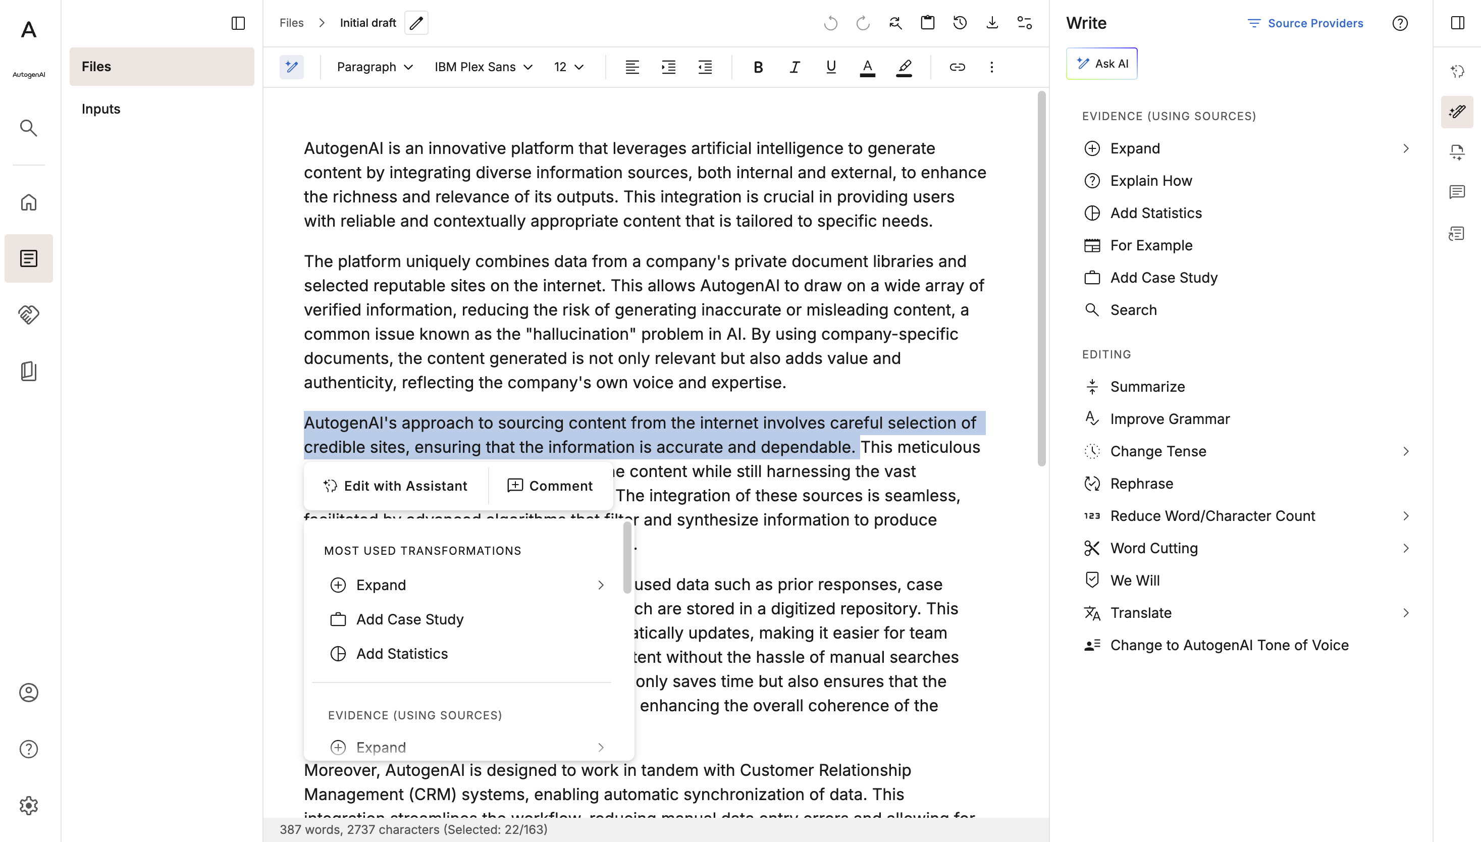Viewport: 1481px width, 842px height.
Task: Click the increase indent icon
Action: [x=668, y=67]
